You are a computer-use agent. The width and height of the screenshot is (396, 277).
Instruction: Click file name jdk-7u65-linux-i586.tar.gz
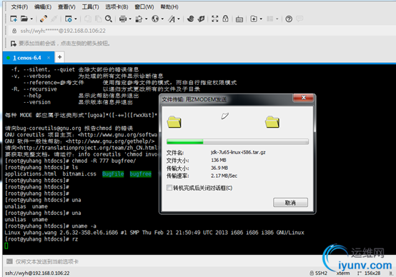238,152
